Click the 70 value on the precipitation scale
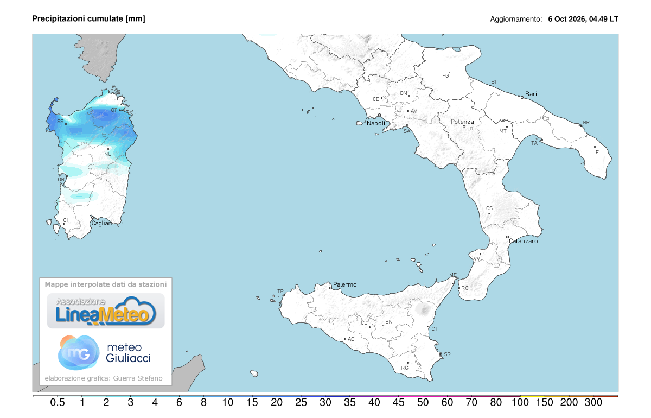This screenshot has width=651, height=418. (472, 403)
